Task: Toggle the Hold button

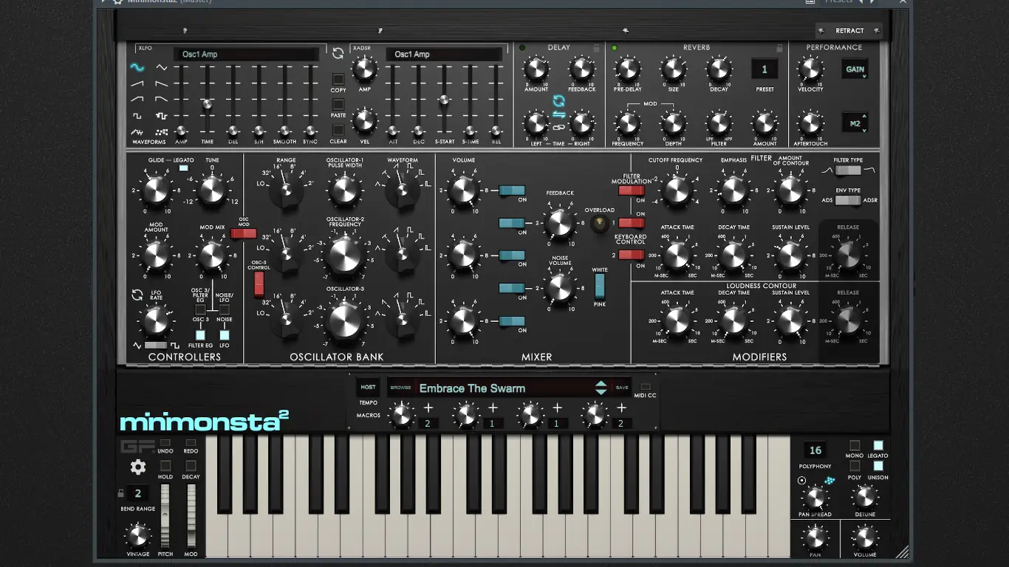Action: (165, 466)
